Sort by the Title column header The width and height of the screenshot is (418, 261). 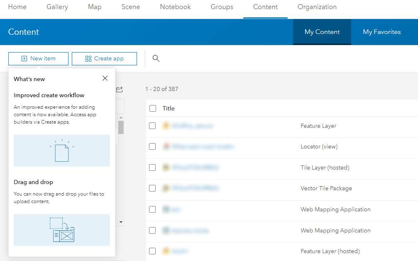pyautogui.click(x=169, y=108)
